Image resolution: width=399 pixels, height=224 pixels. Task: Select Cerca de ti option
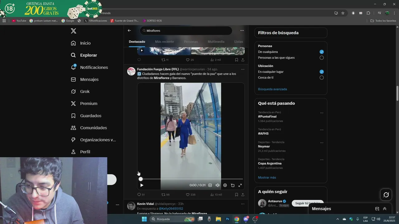(322, 77)
